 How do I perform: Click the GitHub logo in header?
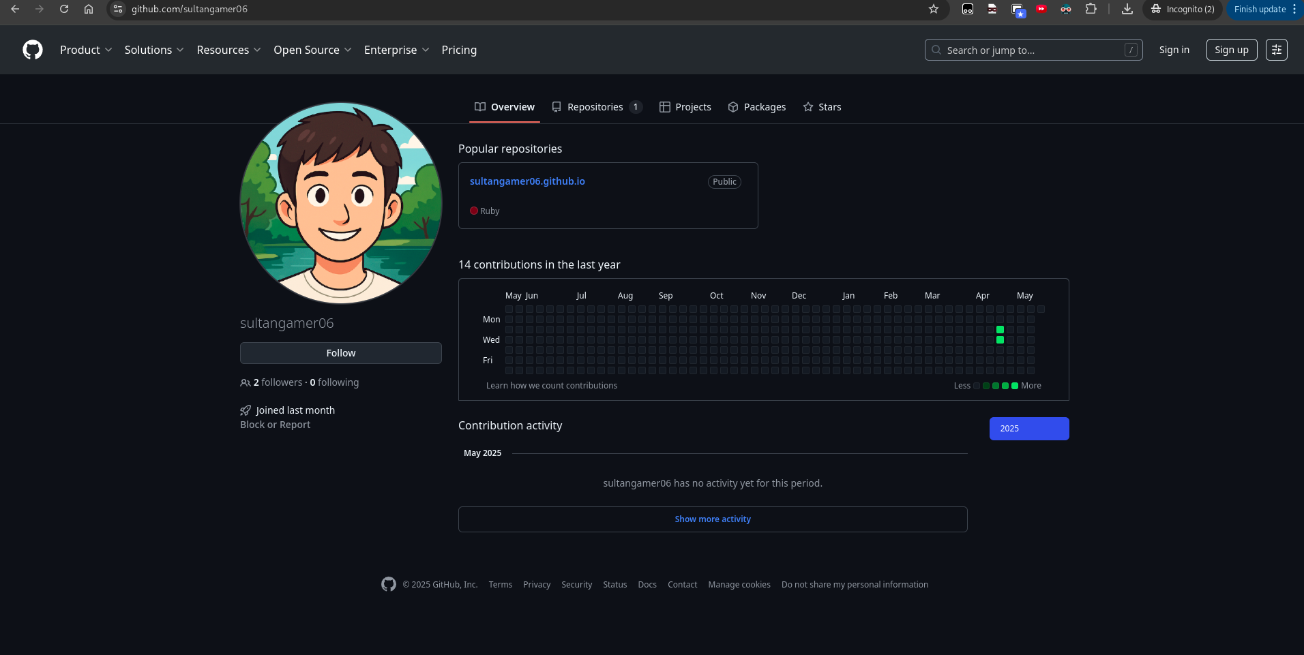33,50
